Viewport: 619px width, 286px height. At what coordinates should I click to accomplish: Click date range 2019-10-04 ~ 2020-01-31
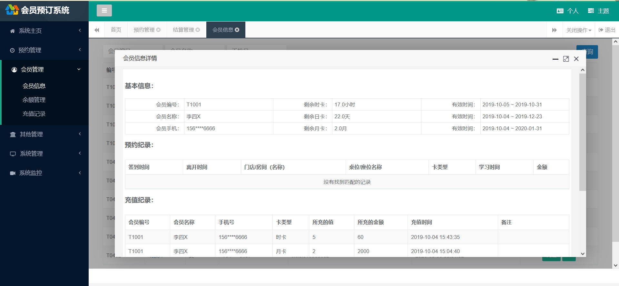[512, 128]
